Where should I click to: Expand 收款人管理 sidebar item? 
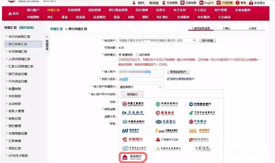(16, 111)
